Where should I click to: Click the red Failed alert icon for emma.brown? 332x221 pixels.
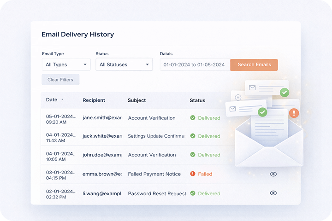coord(193,174)
